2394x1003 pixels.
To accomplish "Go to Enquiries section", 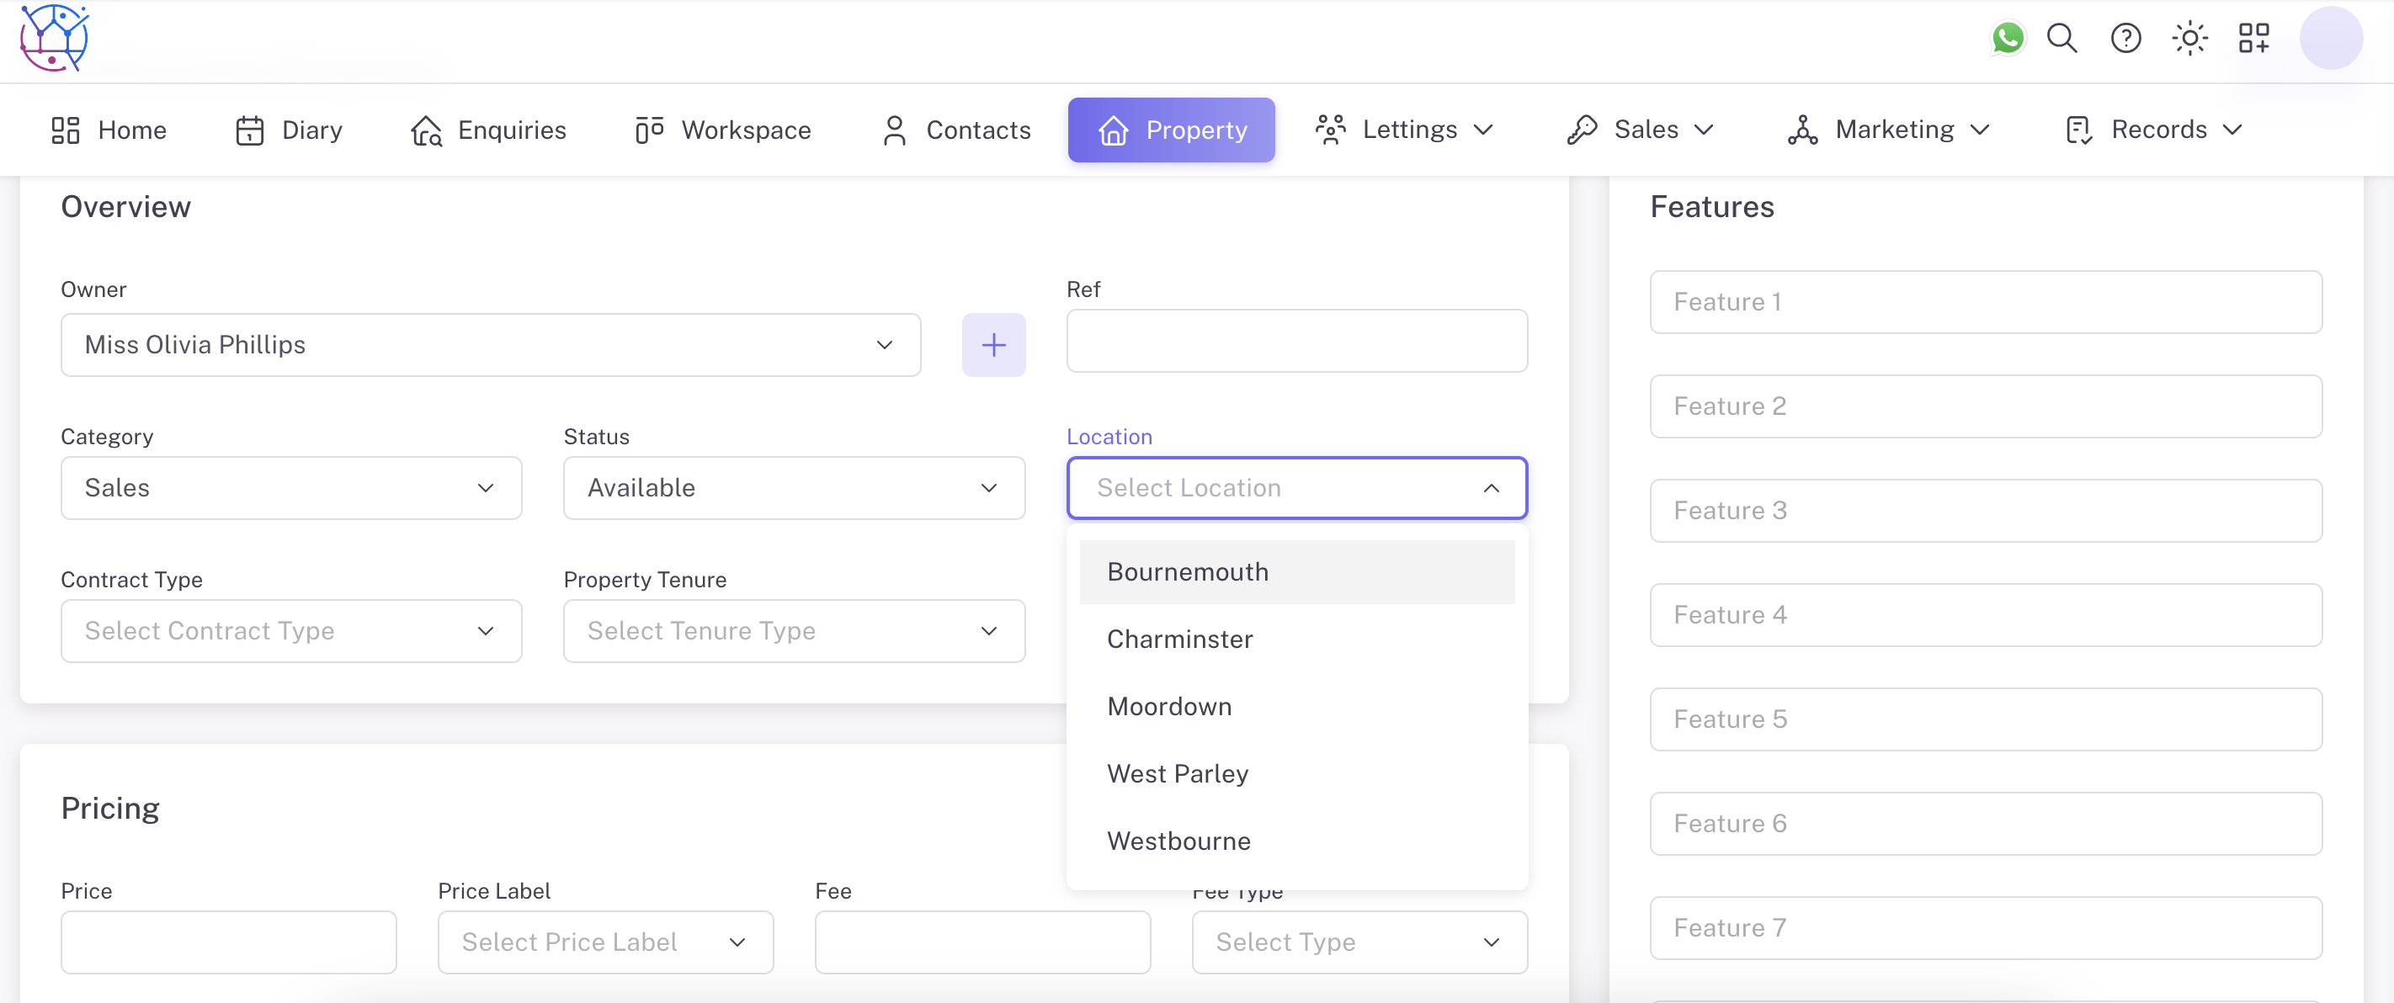I will point(489,130).
